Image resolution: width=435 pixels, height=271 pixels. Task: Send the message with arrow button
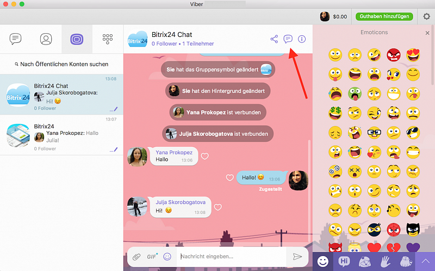tap(297, 256)
